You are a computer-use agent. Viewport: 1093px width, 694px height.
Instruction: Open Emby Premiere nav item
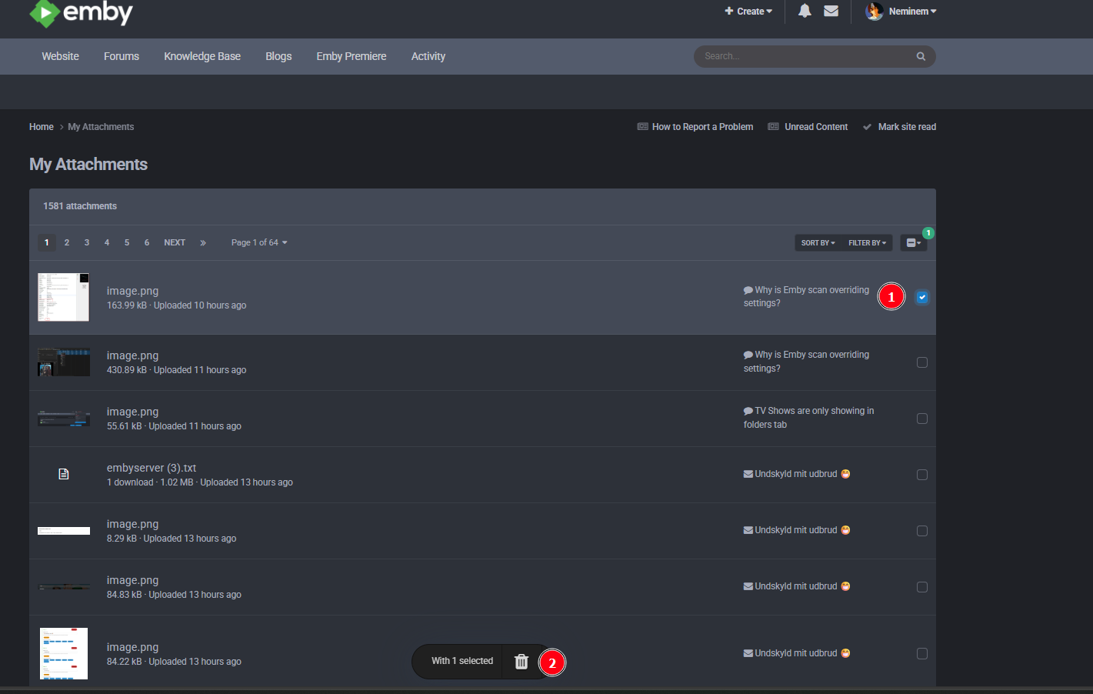click(x=352, y=56)
